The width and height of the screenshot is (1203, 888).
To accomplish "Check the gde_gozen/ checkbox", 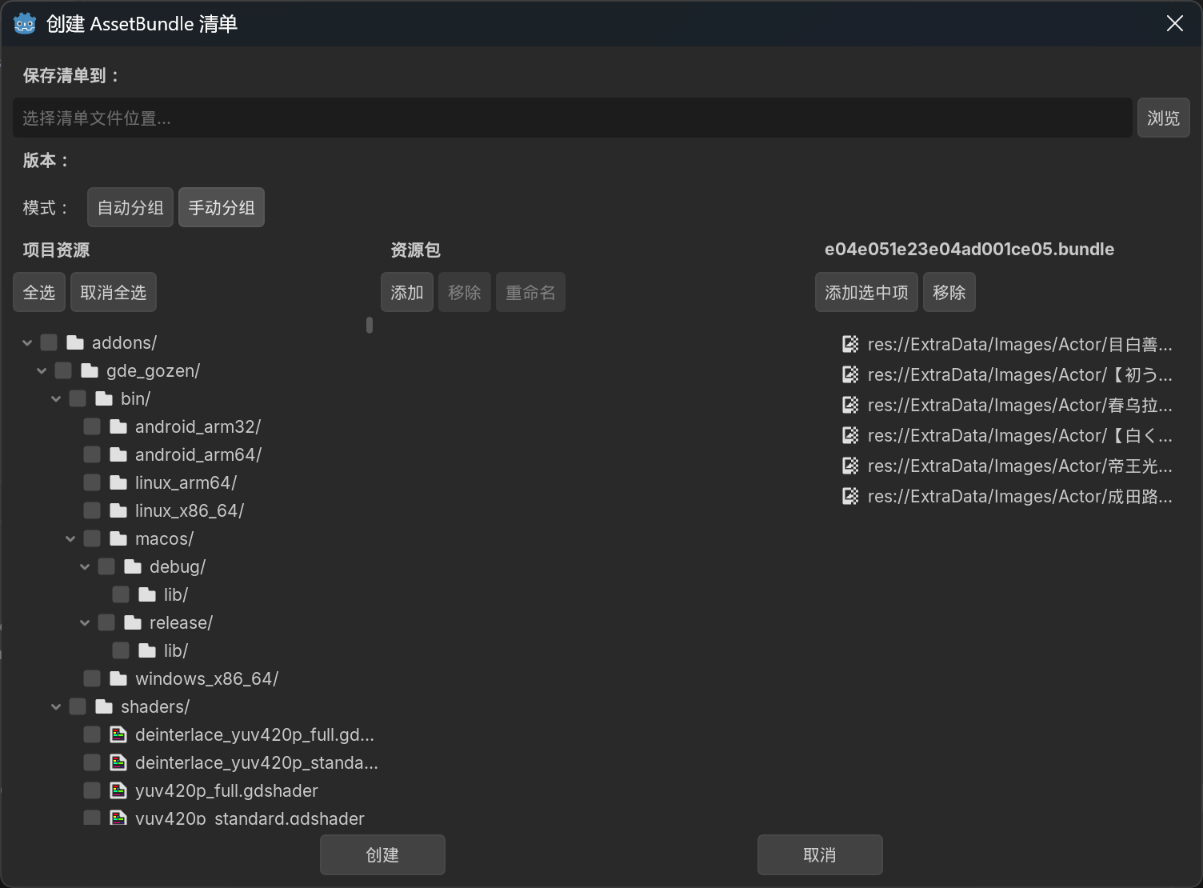I will (63, 371).
